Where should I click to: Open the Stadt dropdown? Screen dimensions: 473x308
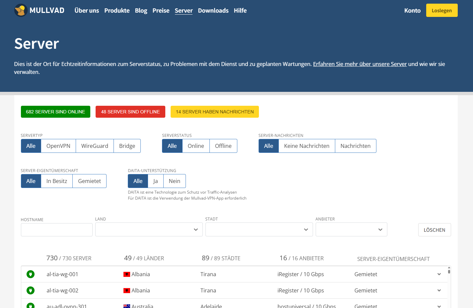[x=259, y=229]
